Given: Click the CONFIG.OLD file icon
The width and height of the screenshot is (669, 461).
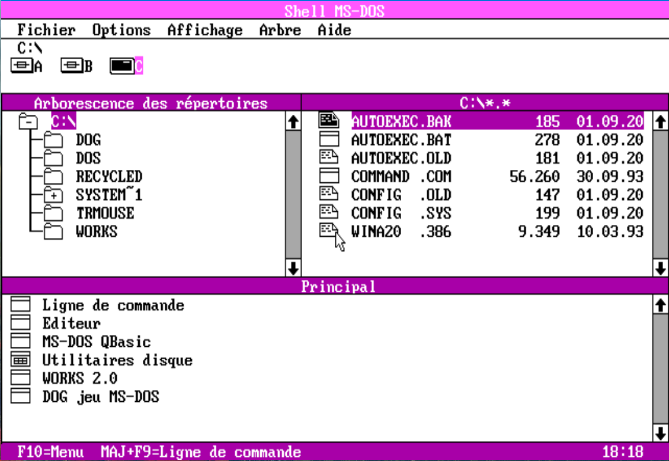Looking at the screenshot, I should 329,194.
